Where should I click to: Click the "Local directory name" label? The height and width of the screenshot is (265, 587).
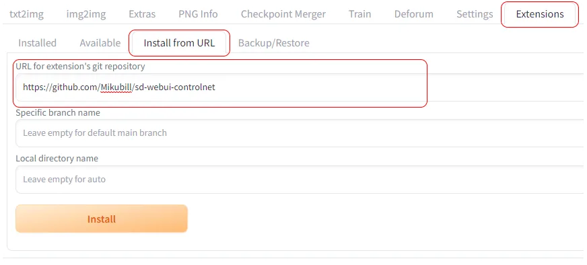[57, 158]
